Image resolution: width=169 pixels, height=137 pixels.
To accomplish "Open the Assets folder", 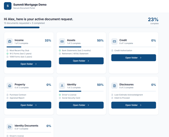I will tap(81, 61).
